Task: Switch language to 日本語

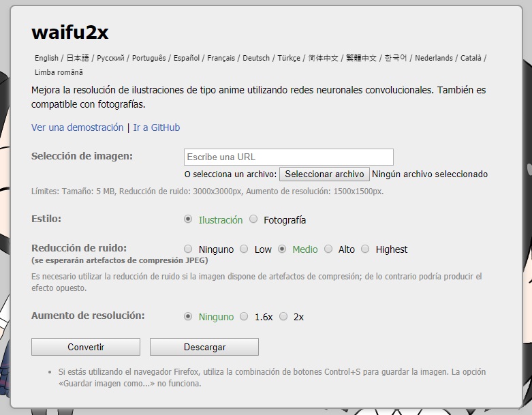Action: 78,58
